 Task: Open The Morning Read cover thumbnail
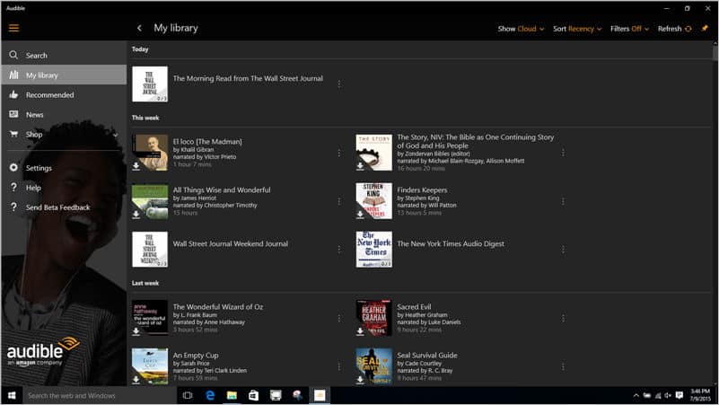[150, 84]
